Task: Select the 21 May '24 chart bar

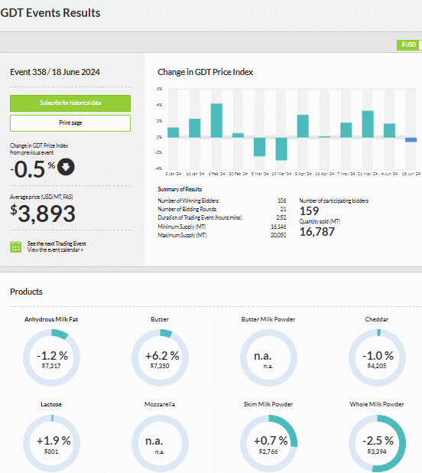Action: [368, 124]
